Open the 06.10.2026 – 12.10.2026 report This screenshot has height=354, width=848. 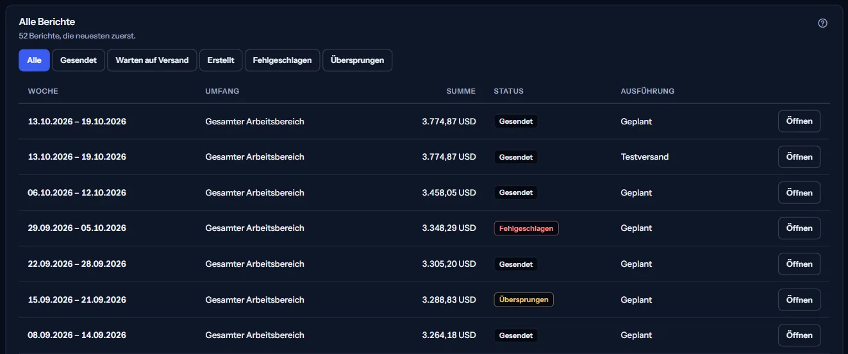coord(799,192)
